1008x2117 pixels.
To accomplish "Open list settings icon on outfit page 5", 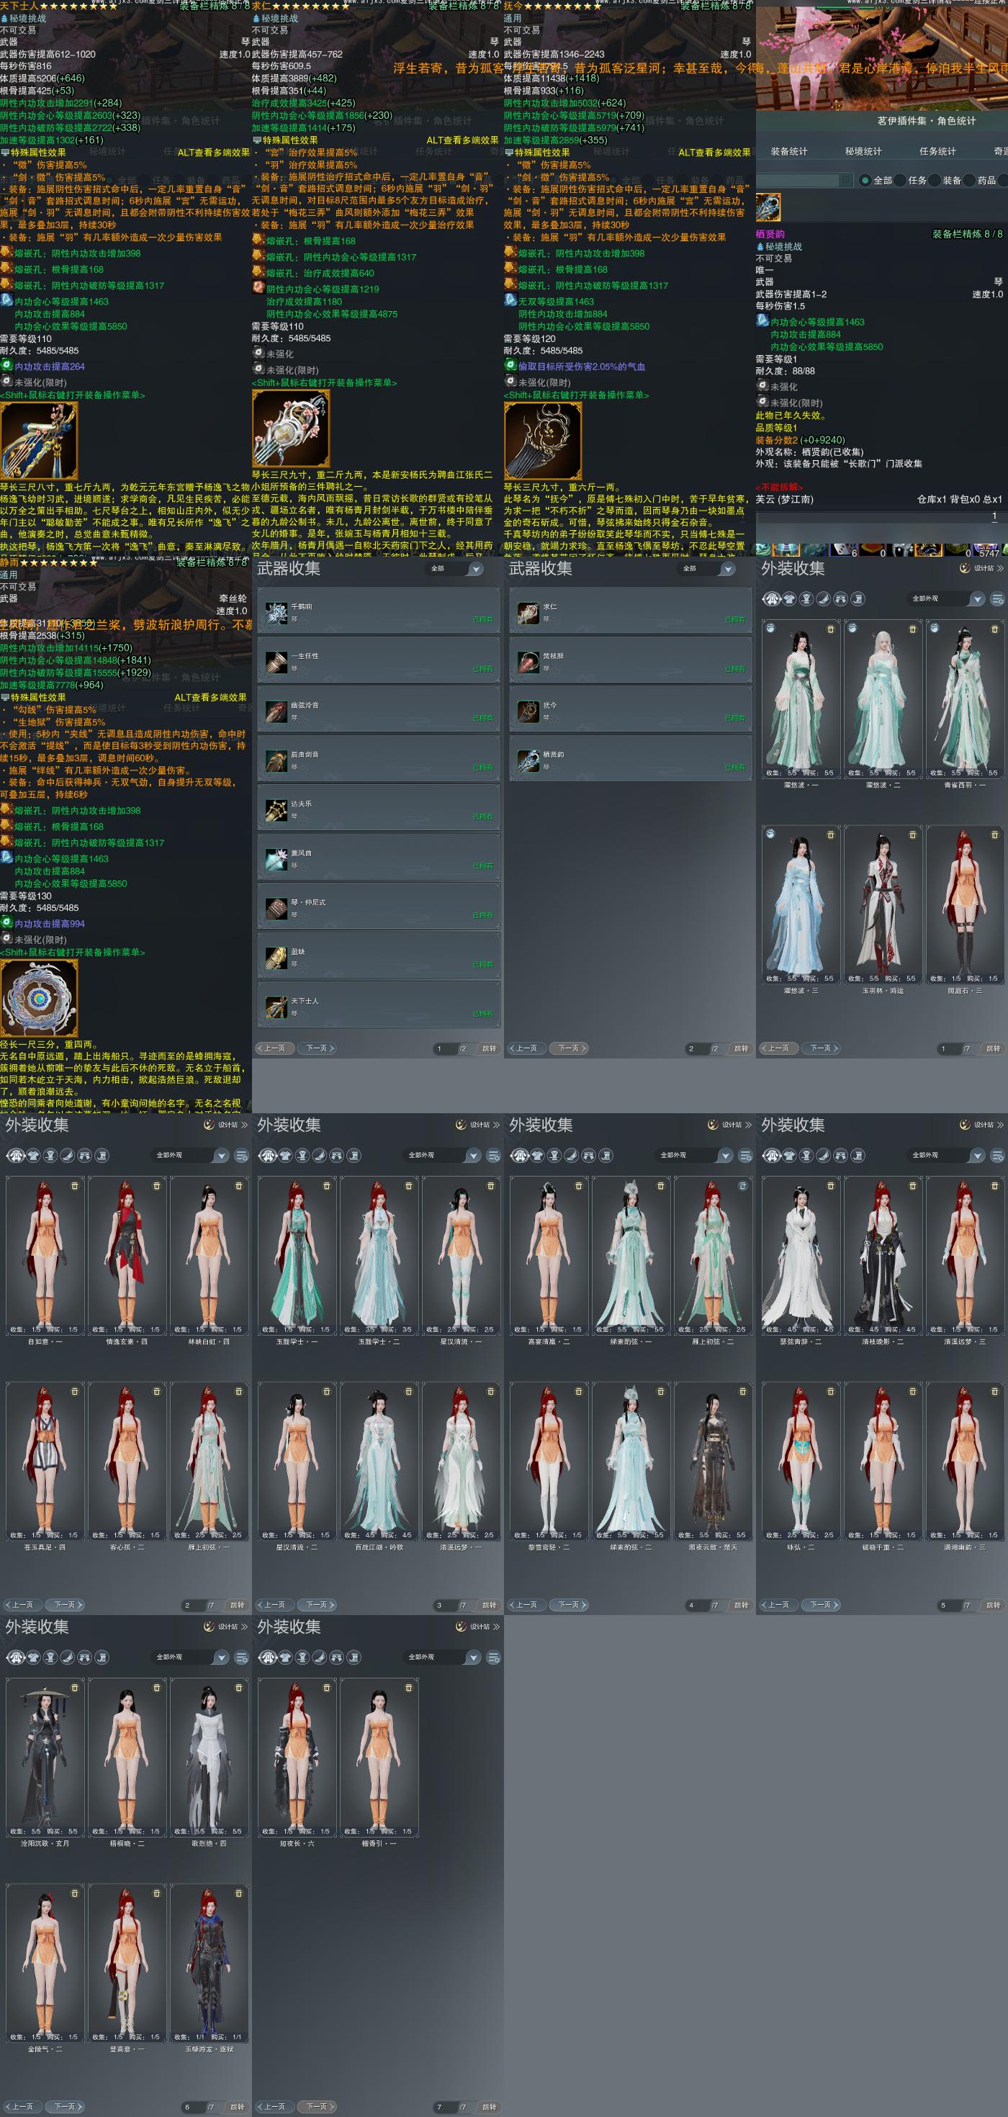I will point(997,1156).
